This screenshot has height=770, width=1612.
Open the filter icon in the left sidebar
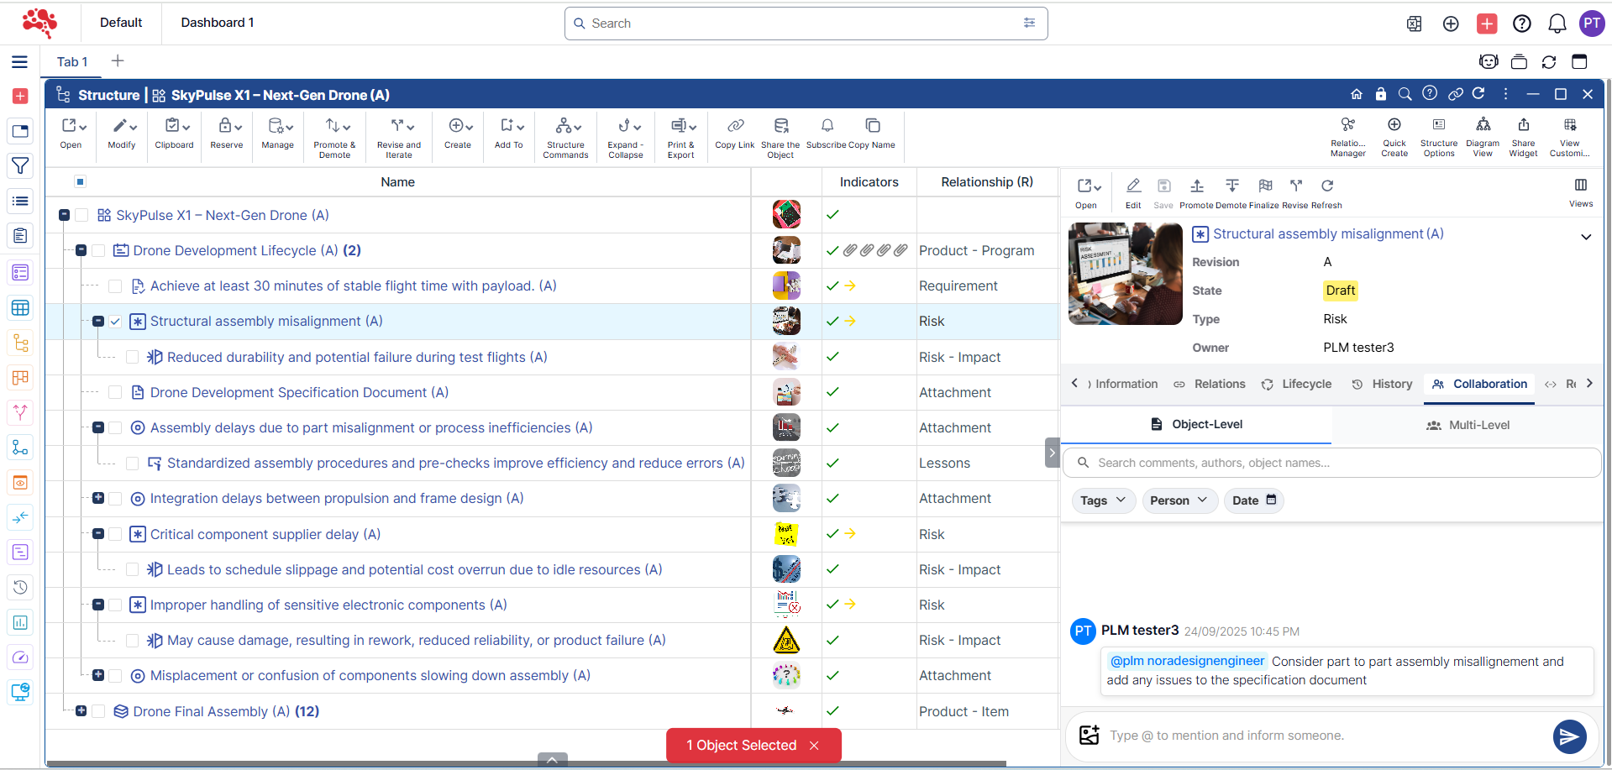click(19, 165)
